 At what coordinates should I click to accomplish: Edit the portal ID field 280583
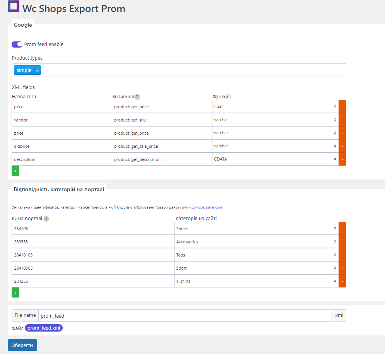(93, 241)
